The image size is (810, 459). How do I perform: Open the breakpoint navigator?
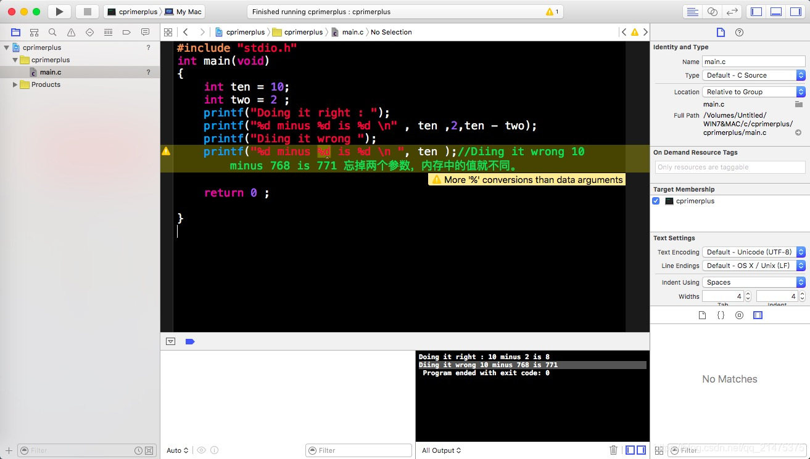(126, 32)
